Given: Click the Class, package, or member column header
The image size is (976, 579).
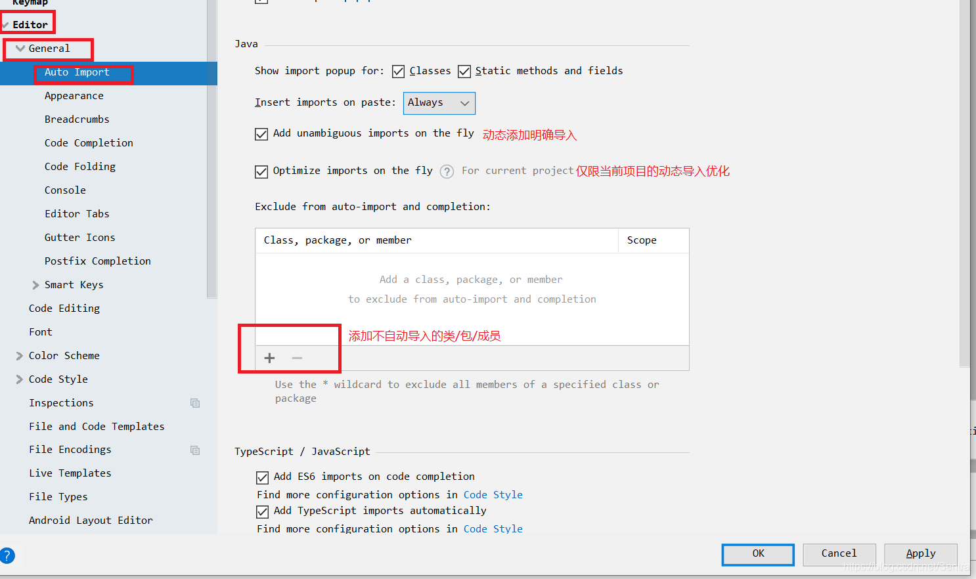Looking at the screenshot, I should tap(437, 240).
